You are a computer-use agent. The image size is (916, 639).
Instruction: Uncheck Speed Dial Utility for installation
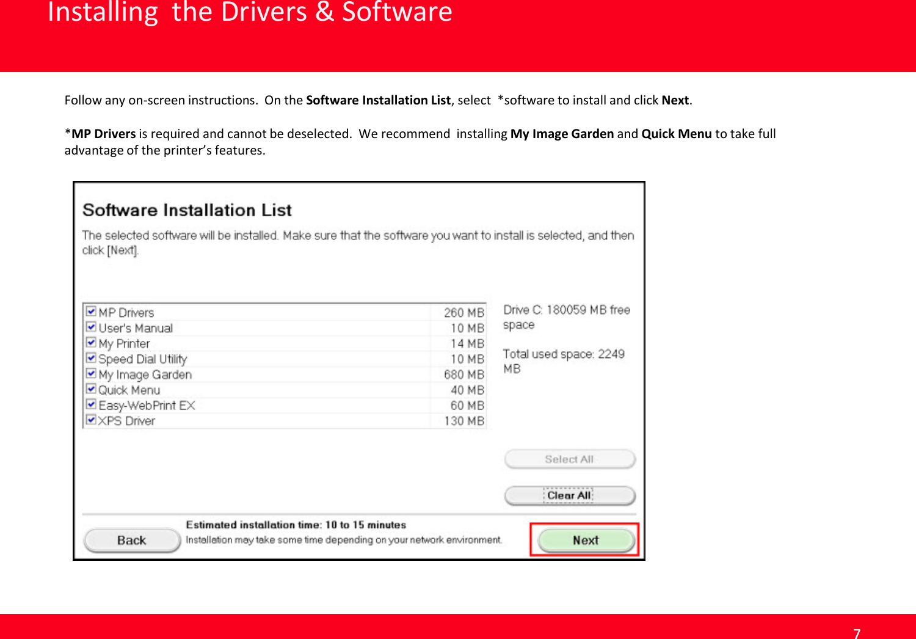coord(90,359)
